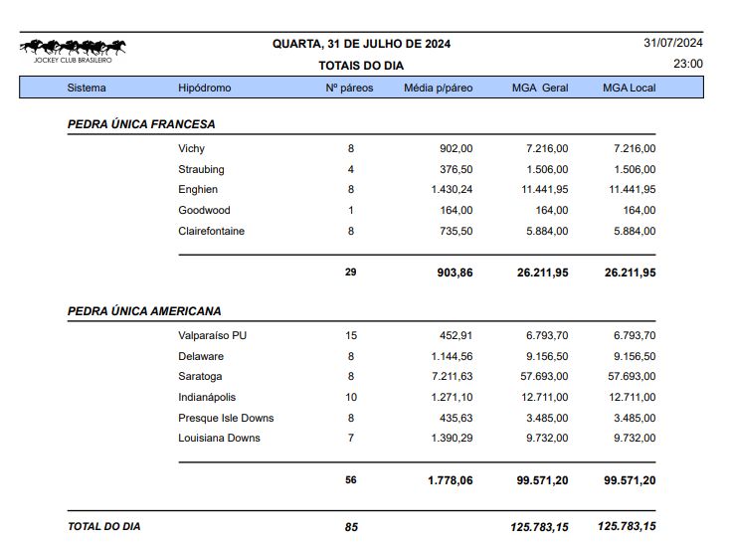Click the 'Hipódromo' column header
730x544 pixels.
205,88
